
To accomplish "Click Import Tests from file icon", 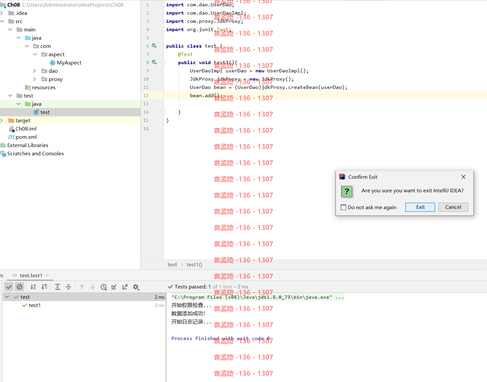I will (x=114, y=287).
